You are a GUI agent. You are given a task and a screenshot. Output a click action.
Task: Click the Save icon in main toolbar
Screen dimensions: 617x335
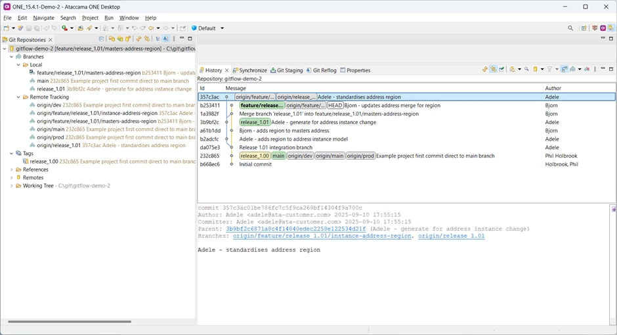(29, 28)
